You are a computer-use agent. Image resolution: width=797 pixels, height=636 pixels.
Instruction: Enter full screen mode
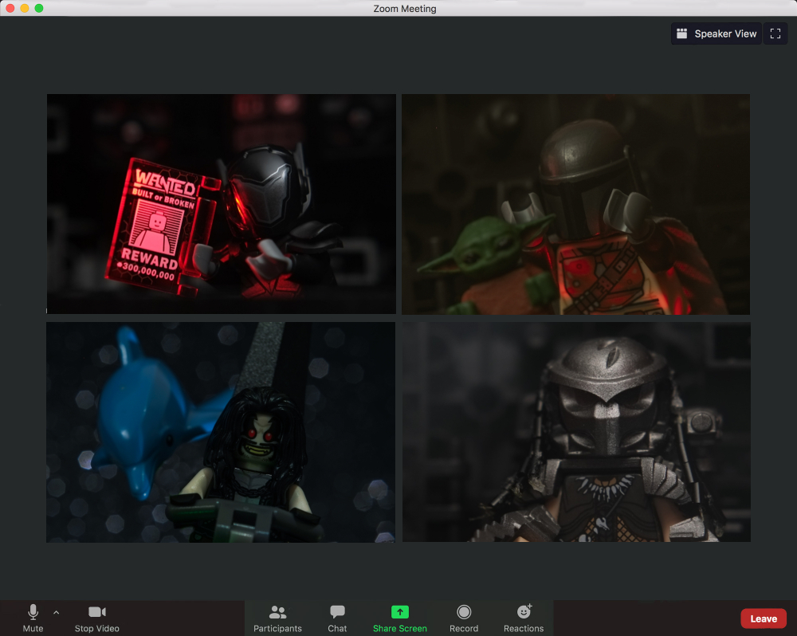(775, 33)
